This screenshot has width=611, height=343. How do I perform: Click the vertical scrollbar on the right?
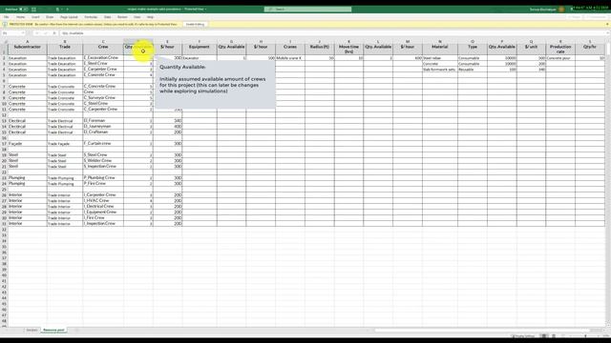608,183
